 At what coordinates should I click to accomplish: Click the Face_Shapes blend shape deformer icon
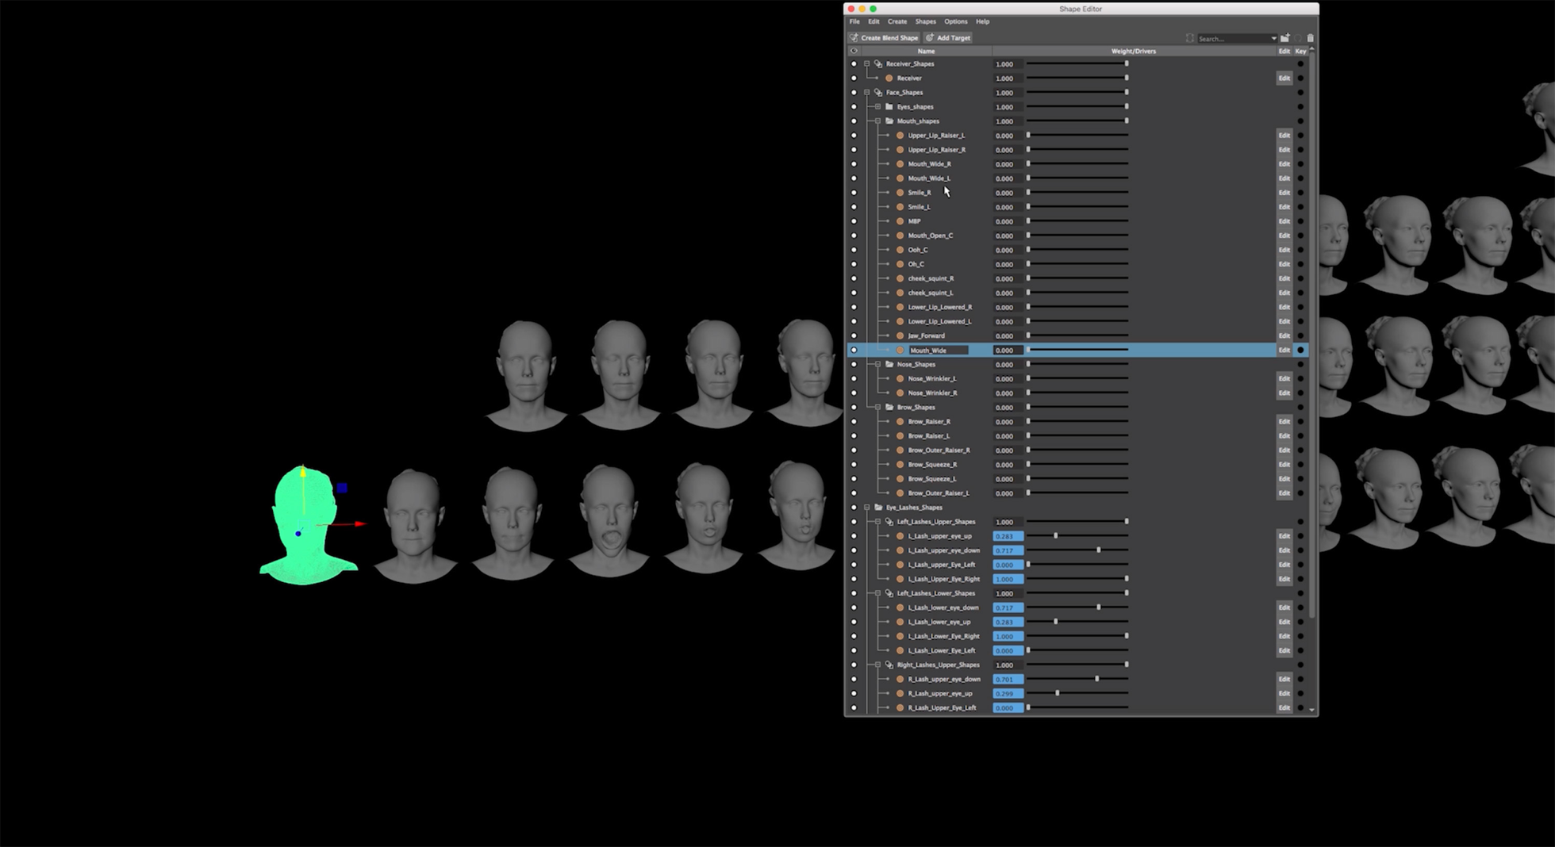(878, 93)
